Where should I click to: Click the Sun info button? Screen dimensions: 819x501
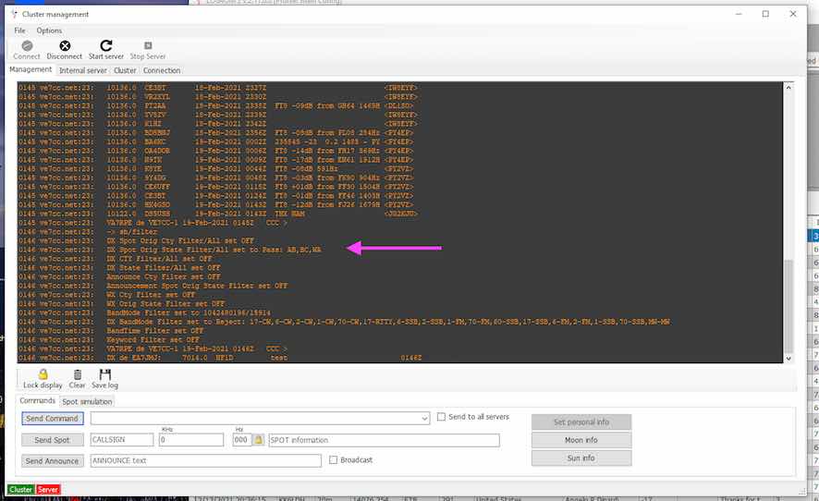pos(581,458)
